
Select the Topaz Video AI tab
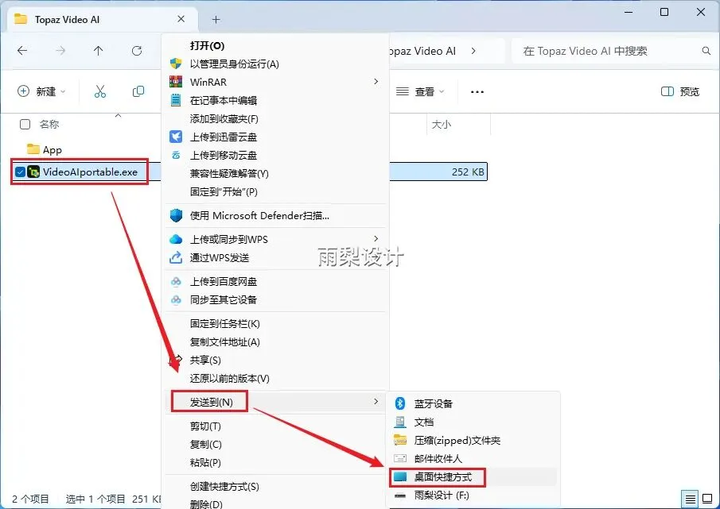point(103,19)
